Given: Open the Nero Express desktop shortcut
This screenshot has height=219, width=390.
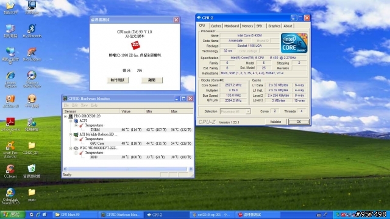Looking at the screenshot, I should point(32,54).
